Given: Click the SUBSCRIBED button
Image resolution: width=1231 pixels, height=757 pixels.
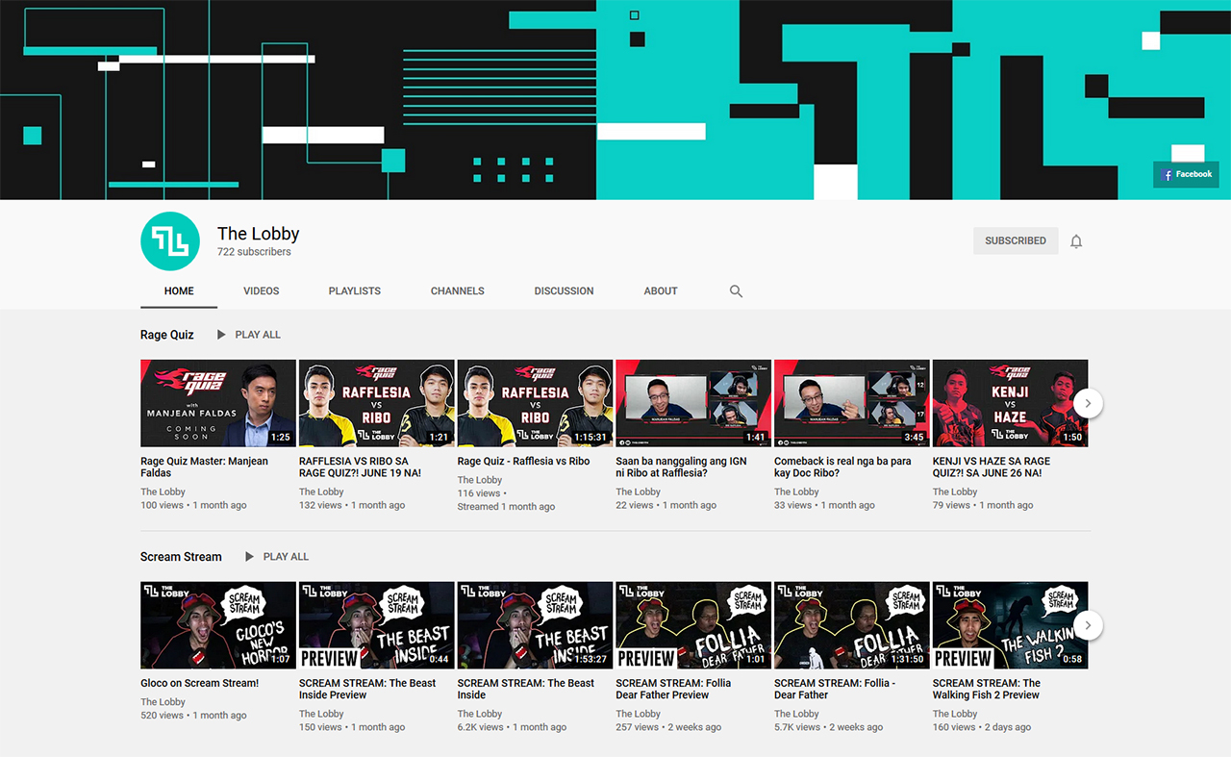Looking at the screenshot, I should [x=1016, y=240].
